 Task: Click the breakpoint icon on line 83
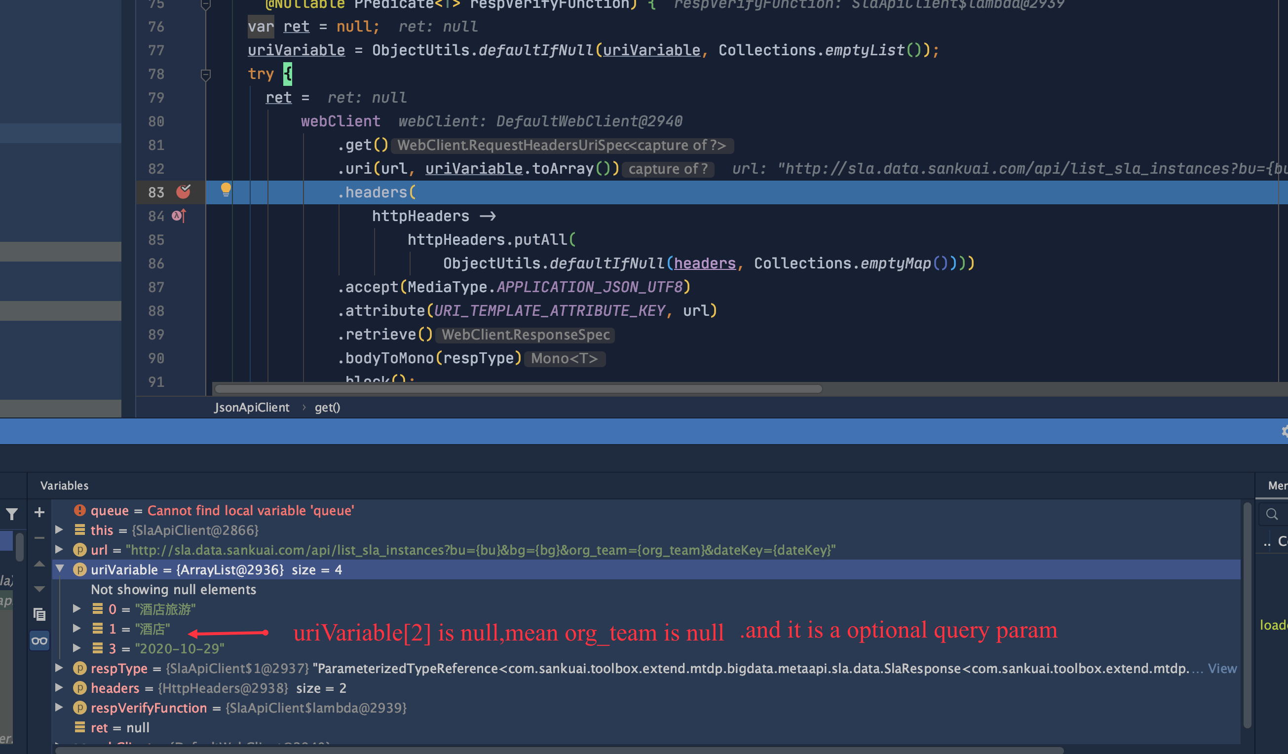click(x=183, y=191)
